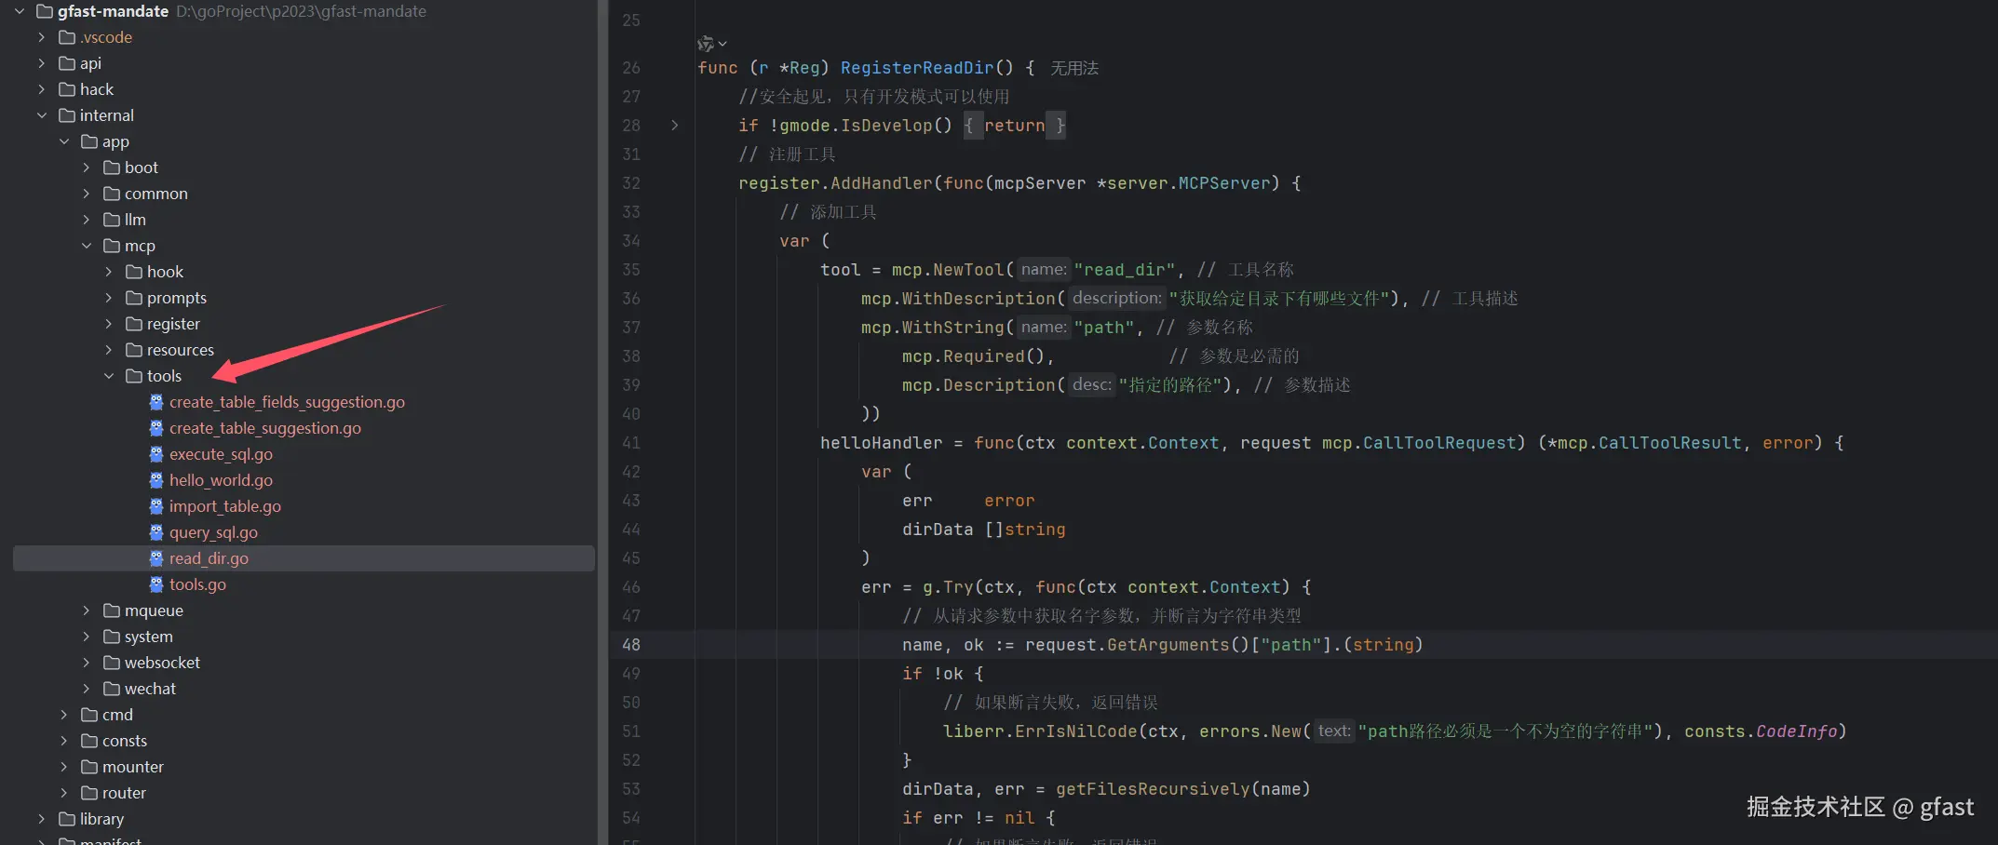Click the system folder icon
The width and height of the screenshot is (1998, 845).
(112, 637)
